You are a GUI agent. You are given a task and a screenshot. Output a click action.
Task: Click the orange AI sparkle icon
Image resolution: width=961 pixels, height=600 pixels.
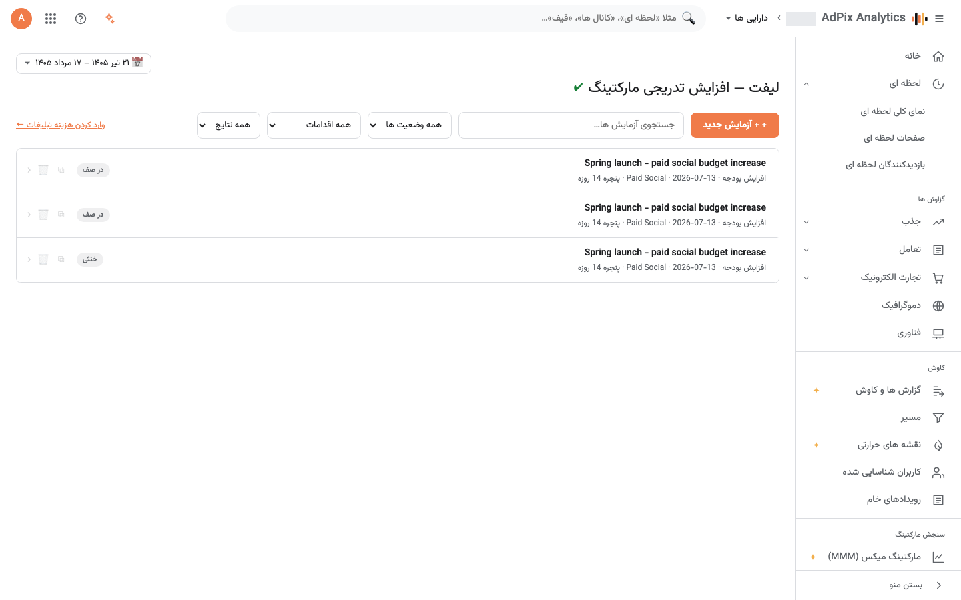point(110,19)
